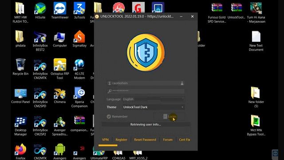Image resolution: width=284 pixels, height=160 pixels.
Task: Open the Language dropdown showing English
Action: pyautogui.click(x=154, y=99)
